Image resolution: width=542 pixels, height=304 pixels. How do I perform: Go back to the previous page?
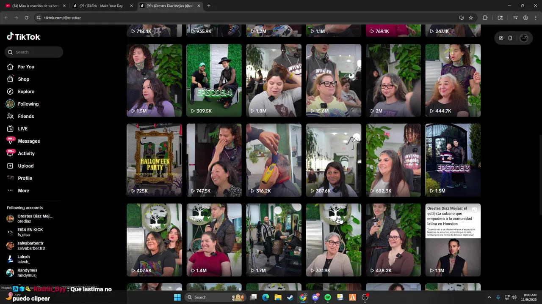6,18
